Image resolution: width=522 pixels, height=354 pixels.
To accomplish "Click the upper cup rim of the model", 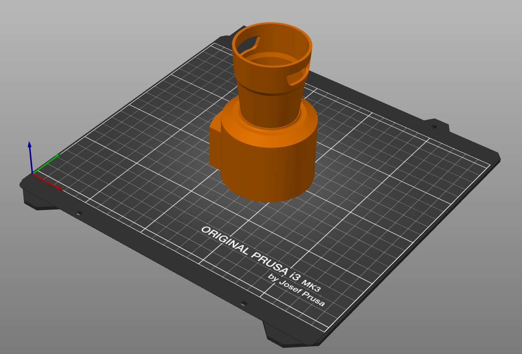I will point(272,26).
